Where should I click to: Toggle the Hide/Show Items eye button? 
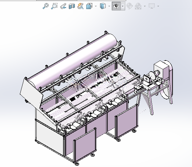pos(116,6)
